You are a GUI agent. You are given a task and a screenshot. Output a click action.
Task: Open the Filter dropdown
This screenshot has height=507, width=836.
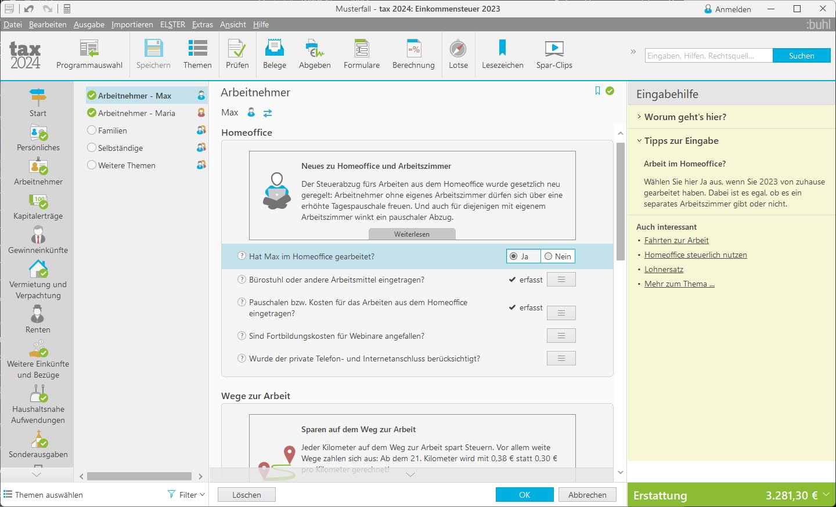point(186,495)
